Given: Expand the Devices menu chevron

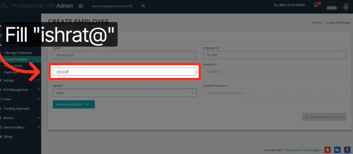Looking at the screenshot, I should click(38, 118).
